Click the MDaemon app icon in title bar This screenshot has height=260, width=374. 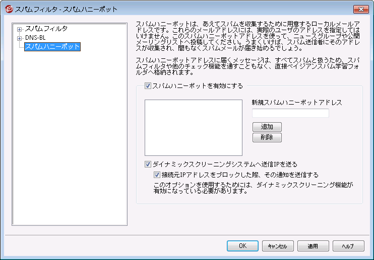pos(8,9)
